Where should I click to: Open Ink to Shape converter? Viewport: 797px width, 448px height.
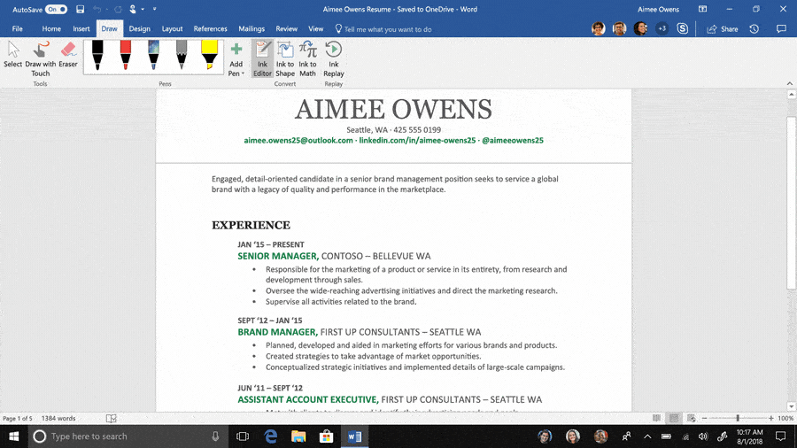[x=284, y=58]
